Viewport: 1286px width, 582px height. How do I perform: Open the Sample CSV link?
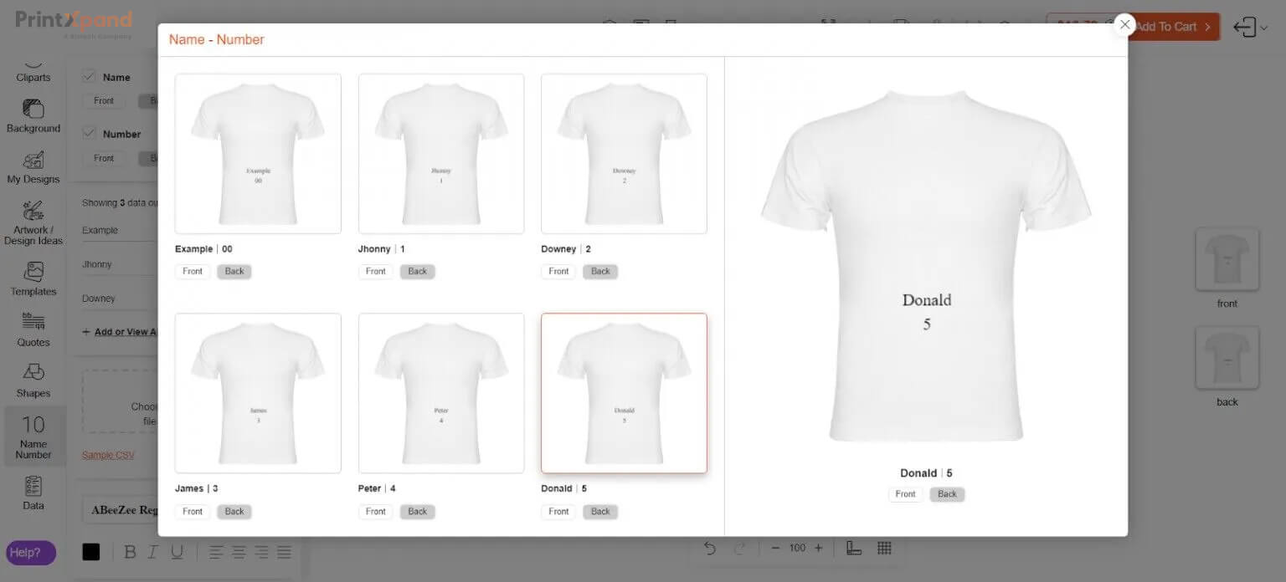[107, 455]
